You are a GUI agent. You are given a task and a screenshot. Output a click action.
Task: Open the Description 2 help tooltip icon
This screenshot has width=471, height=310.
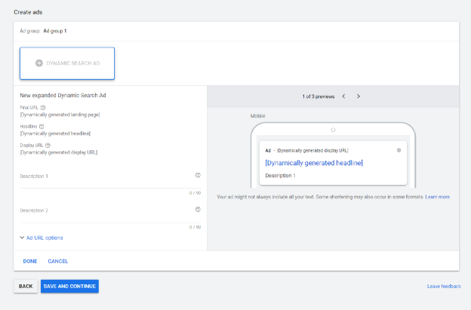tap(198, 210)
